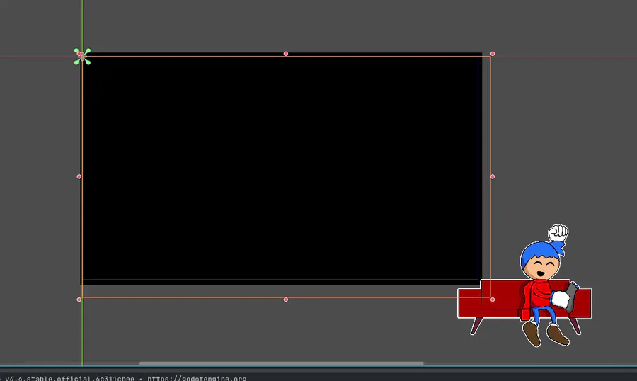Click the top-right corner selection handle

coord(493,54)
